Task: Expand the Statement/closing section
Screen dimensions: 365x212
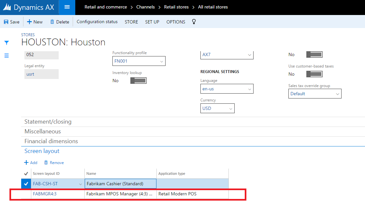Action: [48, 122]
